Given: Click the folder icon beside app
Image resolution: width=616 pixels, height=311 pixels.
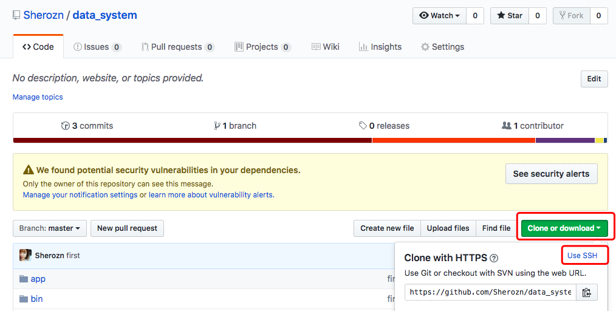Looking at the screenshot, I should click(x=24, y=279).
